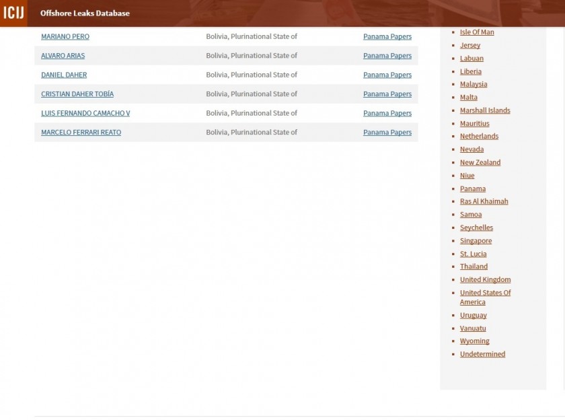Image resolution: width=565 pixels, height=420 pixels.
Task: Browse the Labuan jurisdiction
Action: (472, 59)
